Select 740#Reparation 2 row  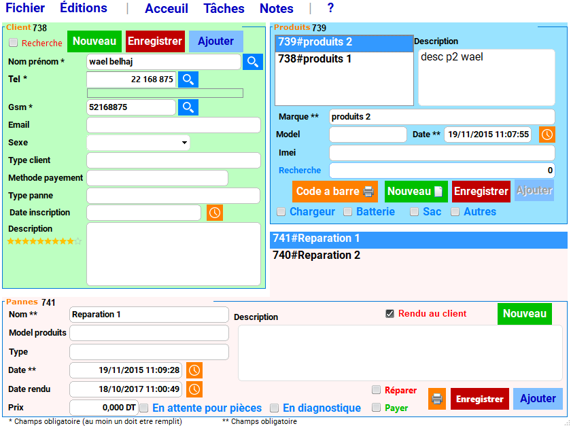coord(419,255)
